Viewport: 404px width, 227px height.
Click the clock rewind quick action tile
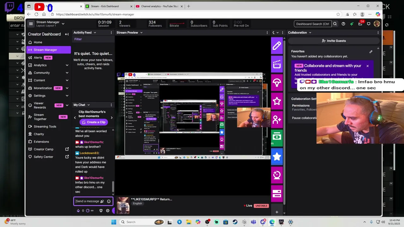pos(277,175)
